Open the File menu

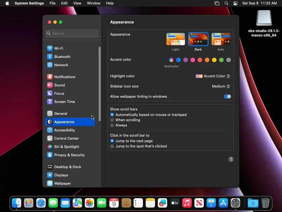pos(53,3)
